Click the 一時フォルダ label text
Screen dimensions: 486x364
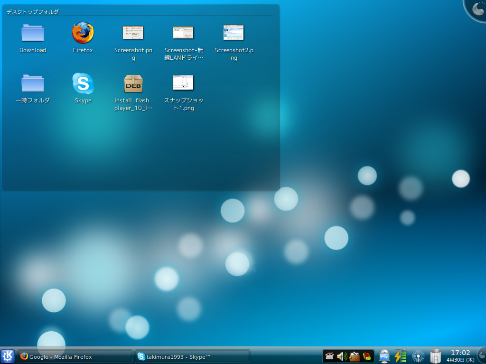tap(33, 100)
